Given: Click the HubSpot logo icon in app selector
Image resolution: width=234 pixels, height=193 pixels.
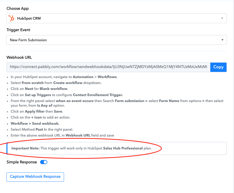Looking at the screenshot, I should point(11,18).
